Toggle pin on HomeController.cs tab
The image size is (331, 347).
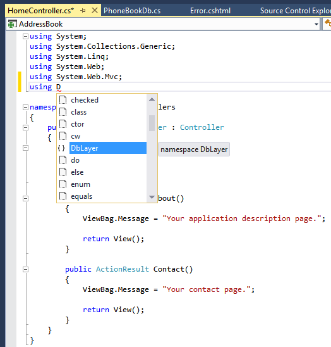point(83,10)
